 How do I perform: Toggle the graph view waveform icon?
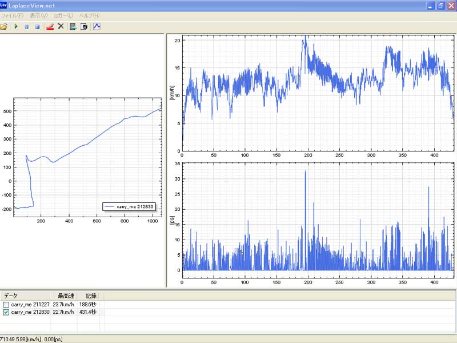97,26
